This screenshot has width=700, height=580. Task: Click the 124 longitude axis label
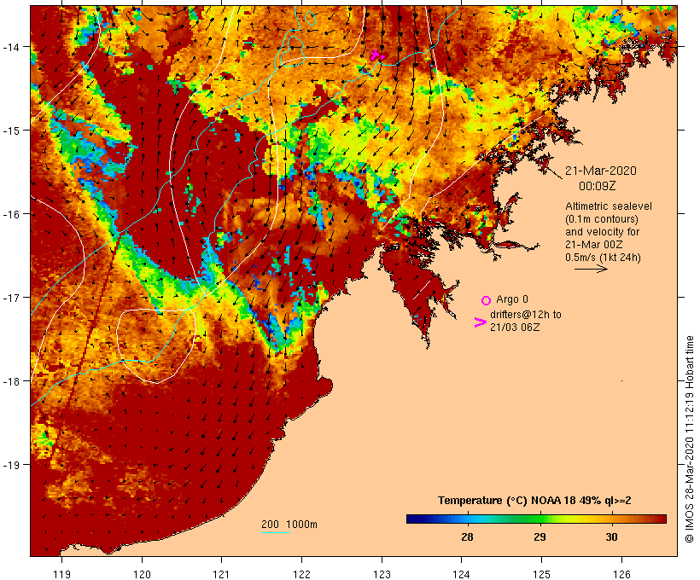pyautogui.click(x=462, y=574)
